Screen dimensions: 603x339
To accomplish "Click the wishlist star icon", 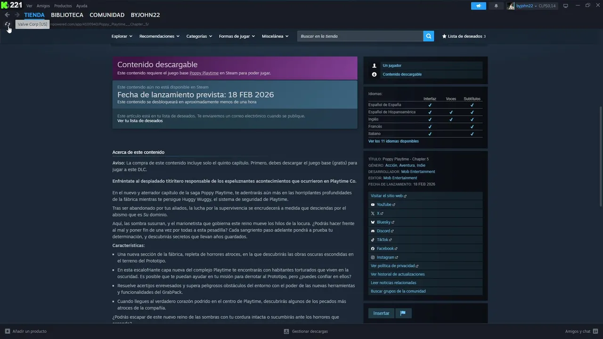I will click(444, 36).
